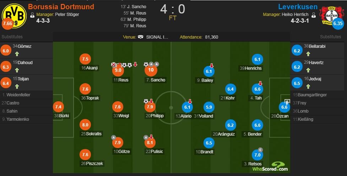Click the captain badge on Retsos
The image size is (347, 176).
[260, 150]
